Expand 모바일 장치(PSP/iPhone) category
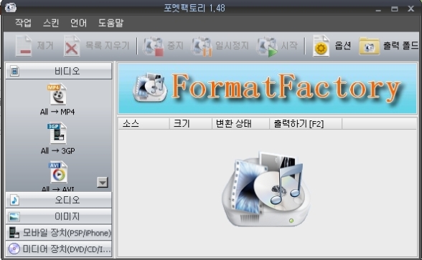The width and height of the screenshot is (422, 260). (x=59, y=233)
